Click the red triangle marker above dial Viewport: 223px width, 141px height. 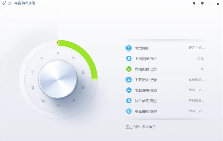58,43
